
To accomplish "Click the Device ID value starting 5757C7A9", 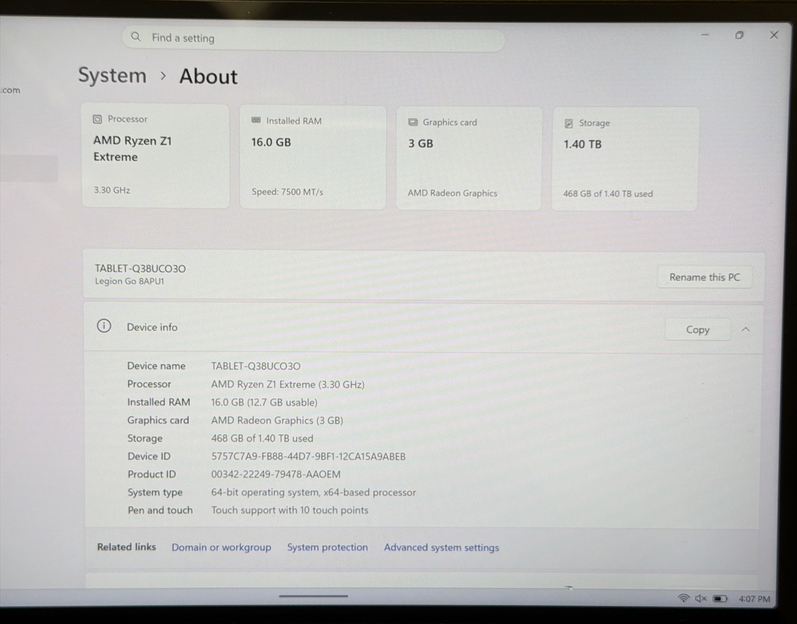I will [308, 456].
